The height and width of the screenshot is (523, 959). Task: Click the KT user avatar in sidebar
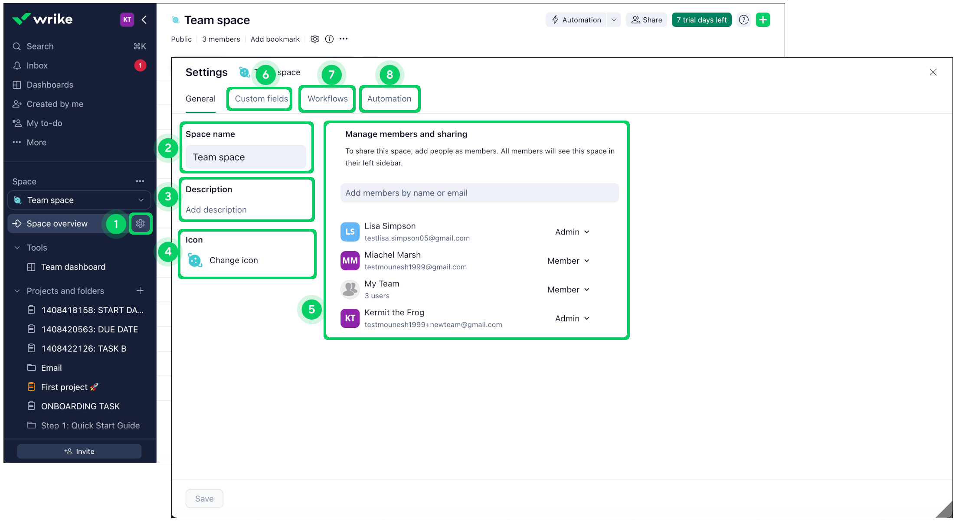(x=127, y=20)
